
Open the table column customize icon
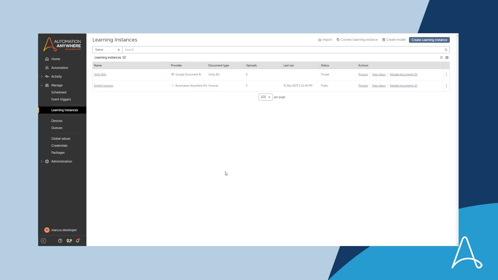coord(447,58)
